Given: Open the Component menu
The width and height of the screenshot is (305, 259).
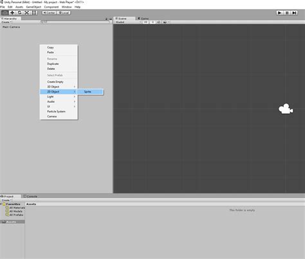Looking at the screenshot, I should click(51, 7).
